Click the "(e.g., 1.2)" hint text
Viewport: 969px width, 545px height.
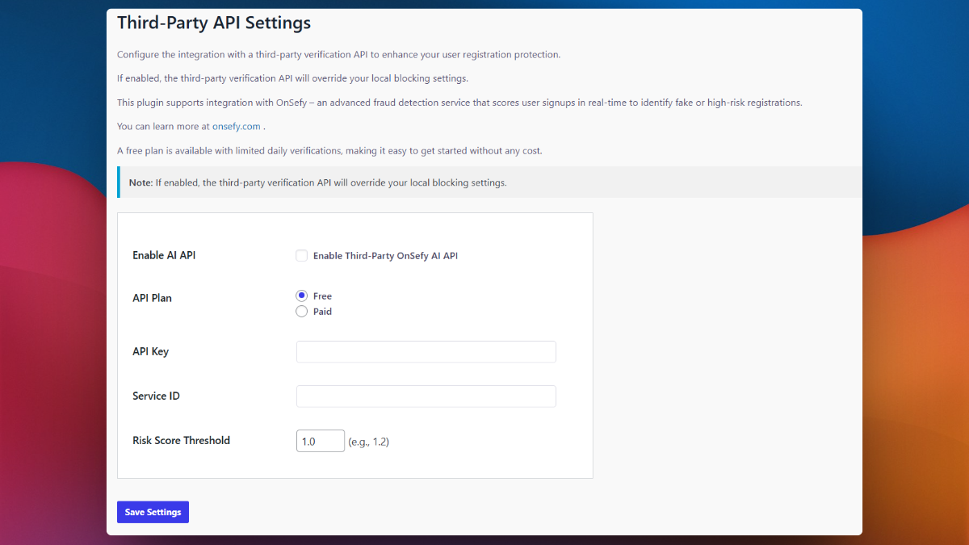tap(371, 441)
